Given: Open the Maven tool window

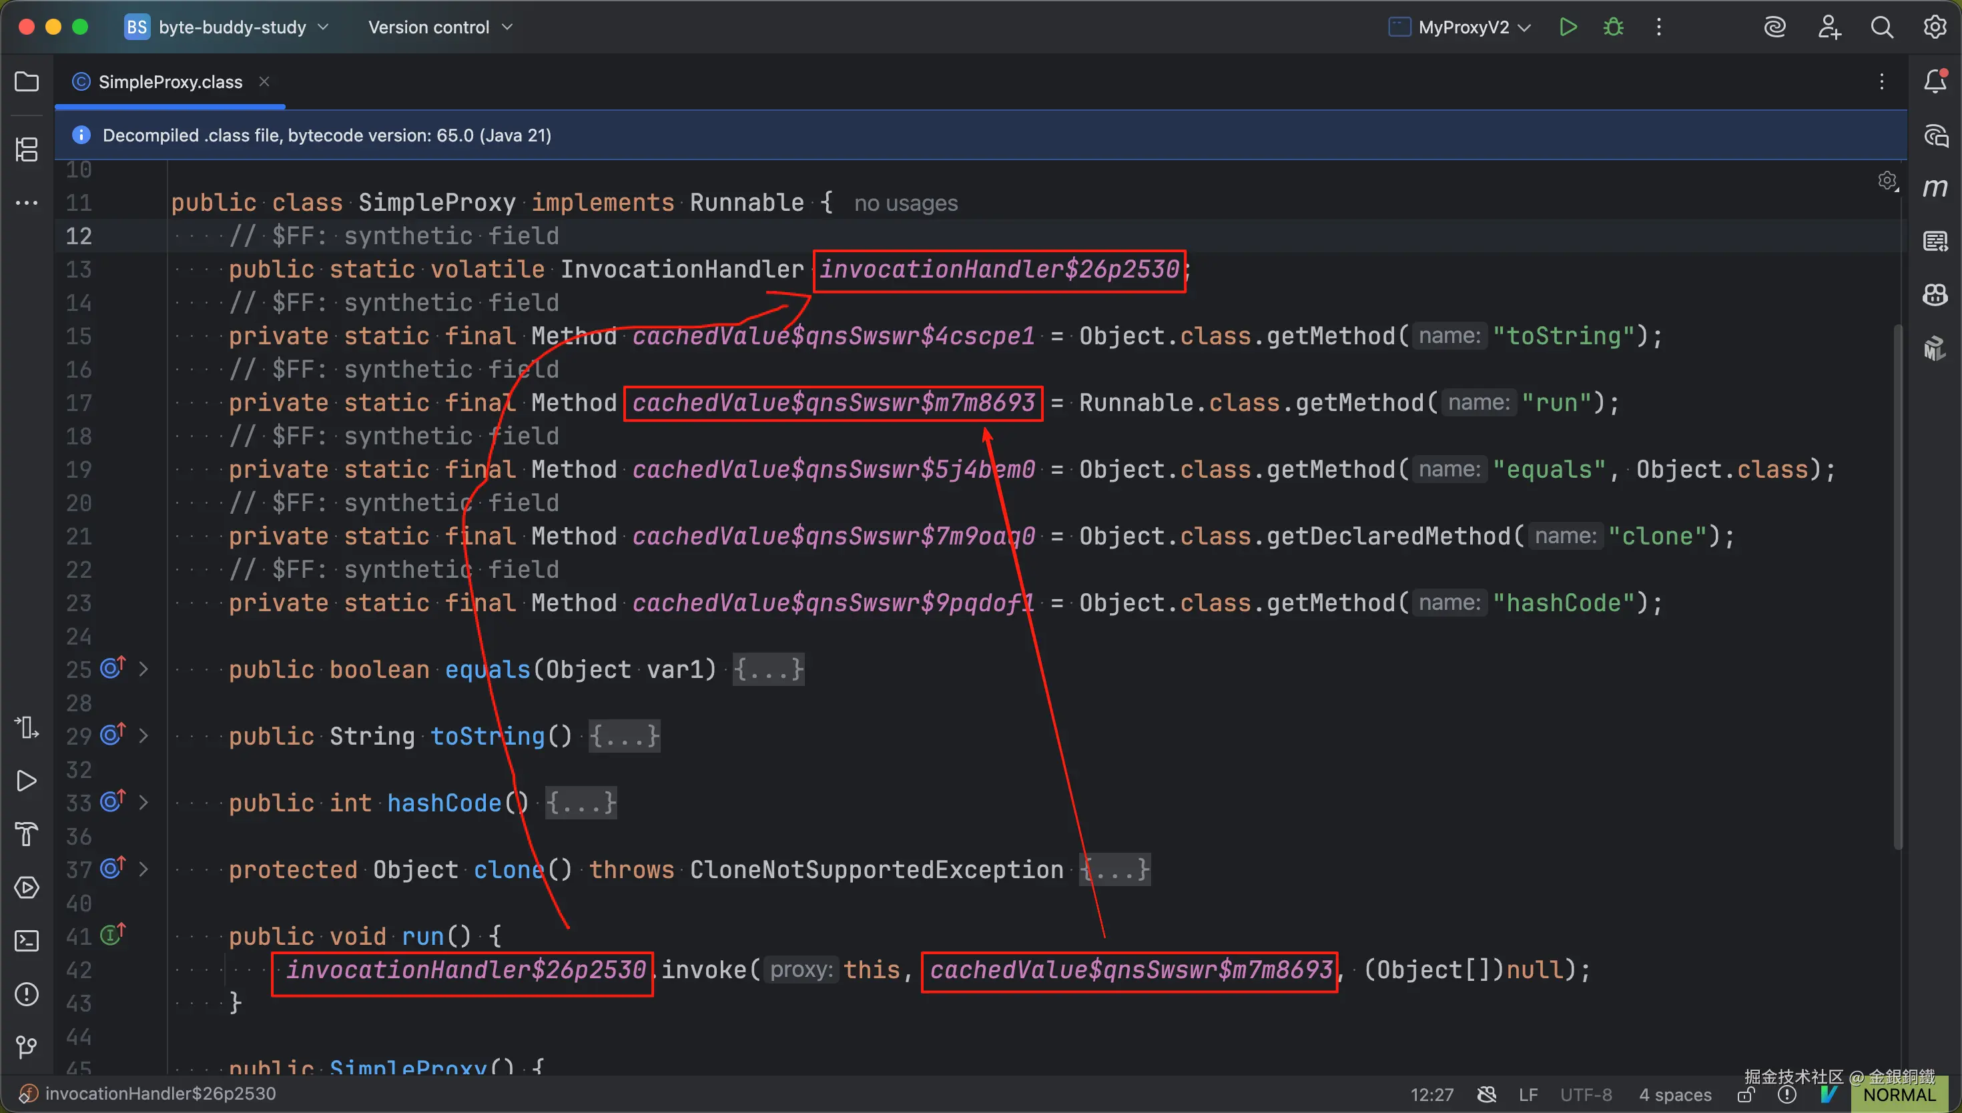Looking at the screenshot, I should coord(1935,188).
